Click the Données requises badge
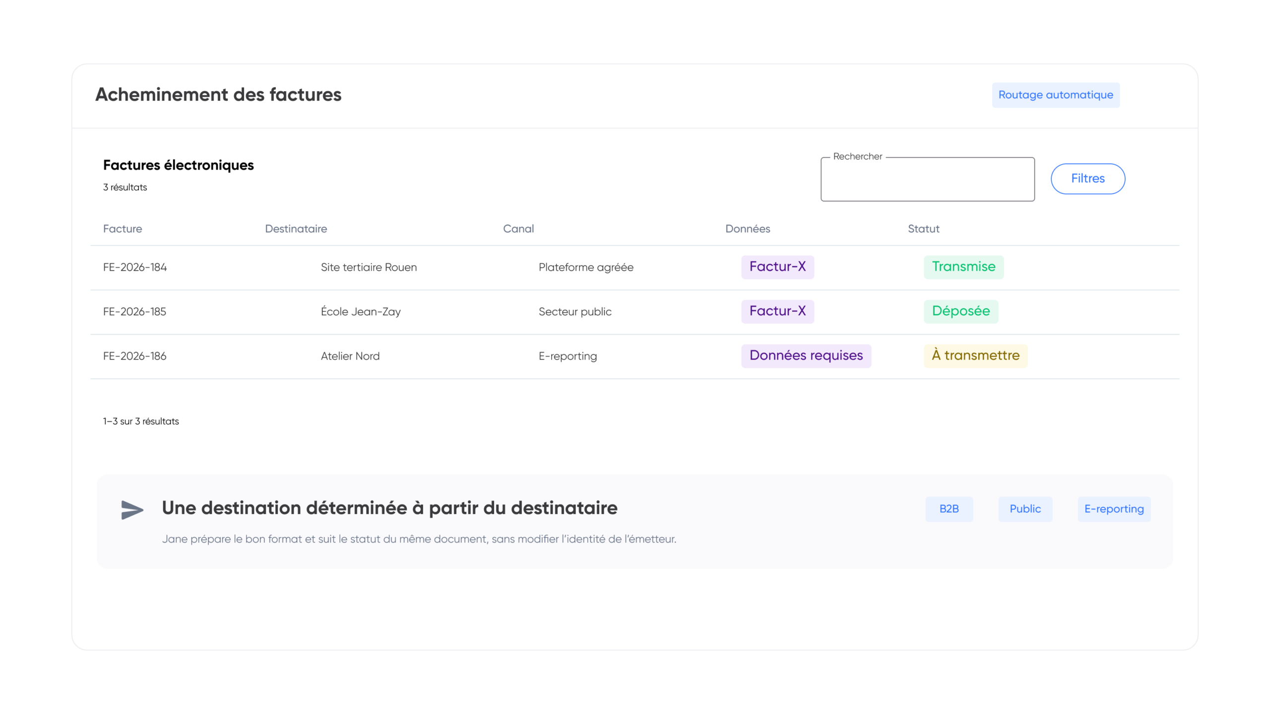The image size is (1270, 714). pyautogui.click(x=806, y=356)
